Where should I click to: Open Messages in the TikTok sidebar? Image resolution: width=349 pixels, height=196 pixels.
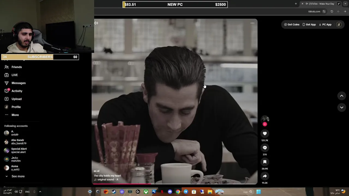15,83
